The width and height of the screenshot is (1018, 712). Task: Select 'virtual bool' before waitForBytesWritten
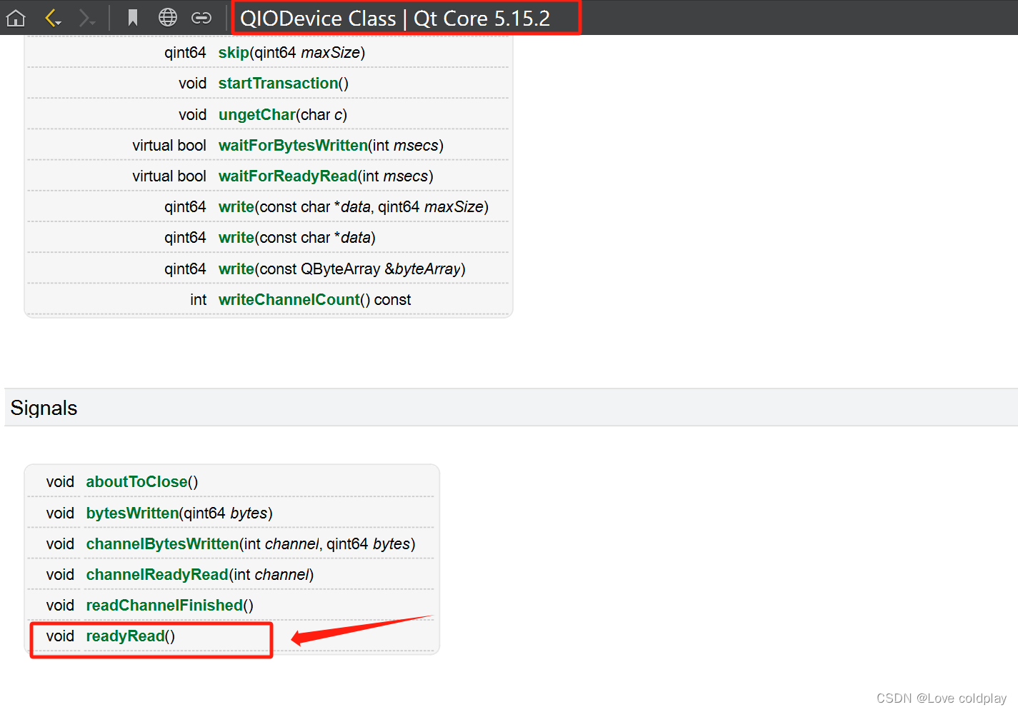point(169,146)
